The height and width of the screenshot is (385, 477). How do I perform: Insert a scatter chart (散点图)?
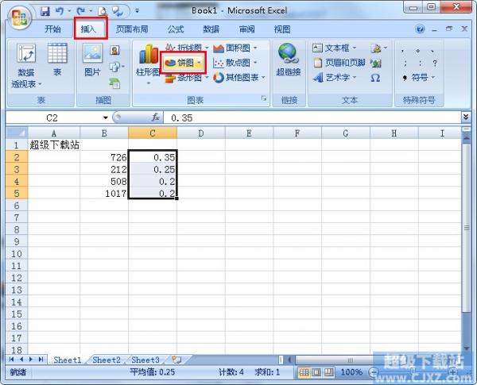235,63
